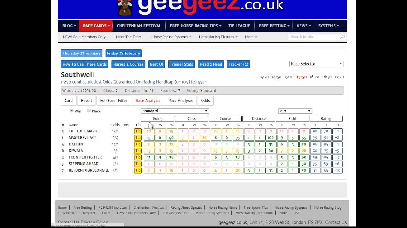
Task: Click horse name FRONTIER FIGHTER
Action: pos(85,157)
